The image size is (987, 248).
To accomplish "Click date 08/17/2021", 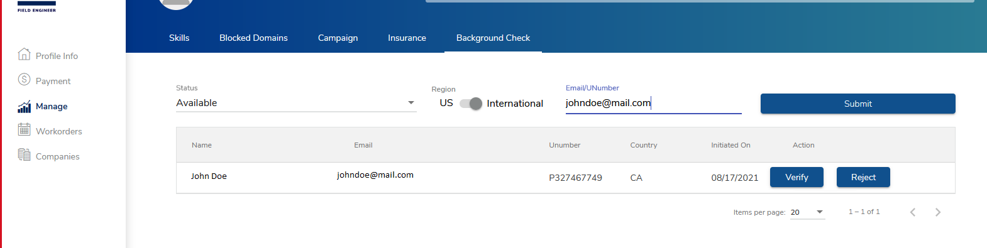I will (734, 178).
